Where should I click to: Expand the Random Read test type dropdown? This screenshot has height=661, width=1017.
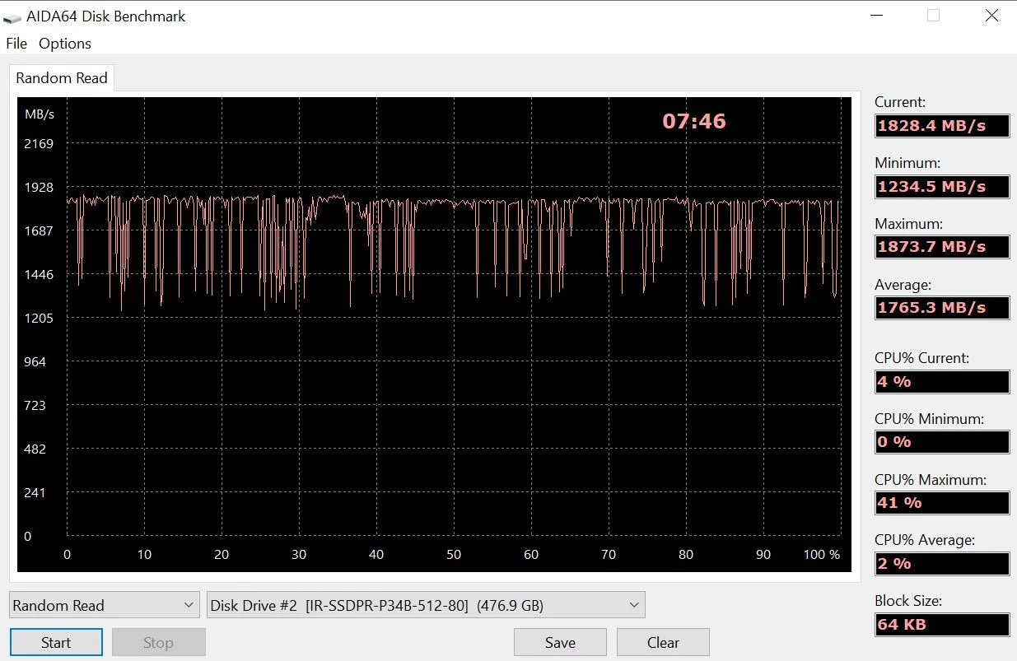click(105, 605)
